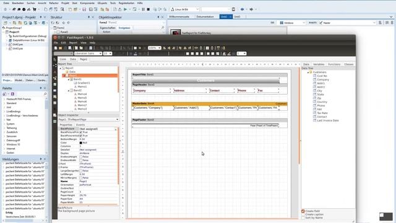Click the frame fill color icon in FastReport
The height and width of the screenshot is (223, 396).
coord(224,53)
